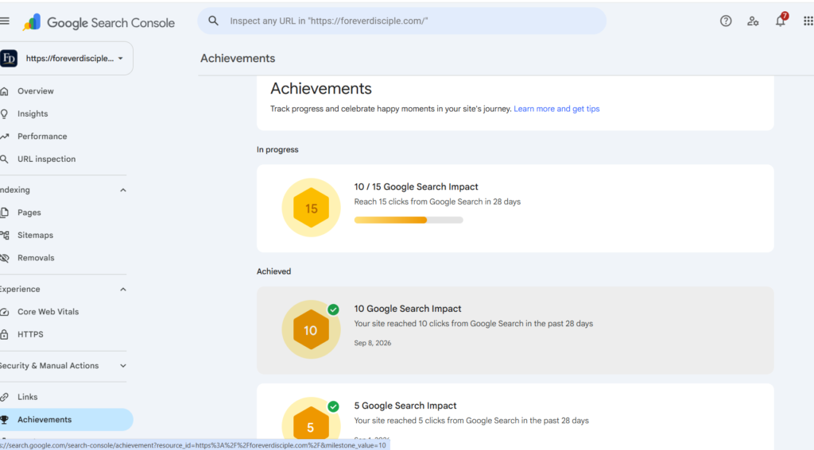Click the Core Web Vitals gauge icon
Image resolution: width=814 pixels, height=450 pixels.
pos(4,312)
